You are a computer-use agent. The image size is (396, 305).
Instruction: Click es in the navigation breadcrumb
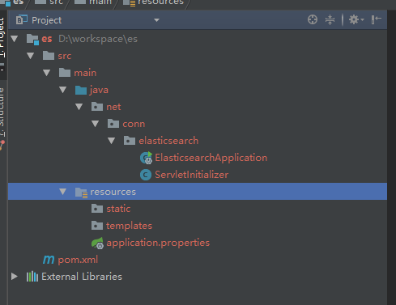tap(18, 2)
